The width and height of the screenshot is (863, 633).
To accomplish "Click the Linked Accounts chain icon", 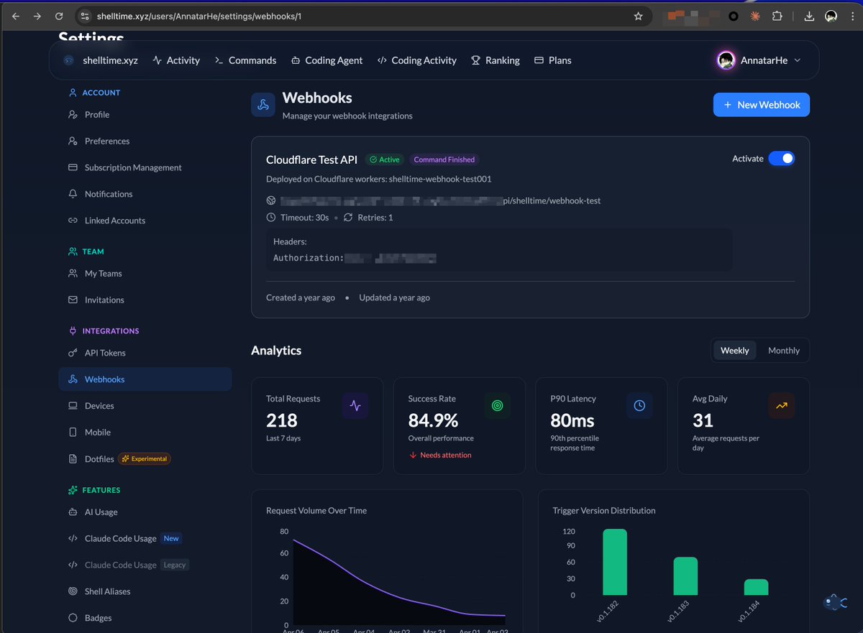I will 73,221.
